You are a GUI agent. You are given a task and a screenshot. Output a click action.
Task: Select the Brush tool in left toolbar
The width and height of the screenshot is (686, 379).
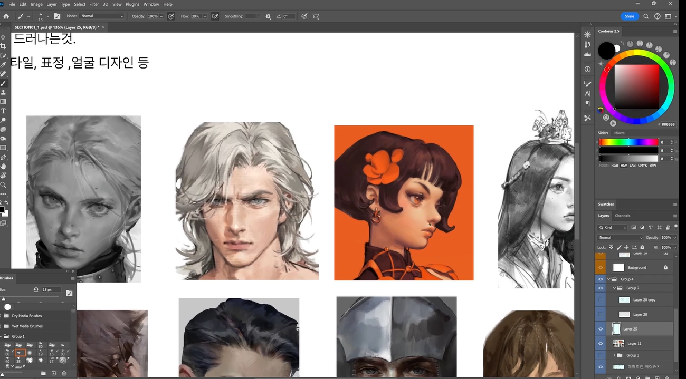3,83
